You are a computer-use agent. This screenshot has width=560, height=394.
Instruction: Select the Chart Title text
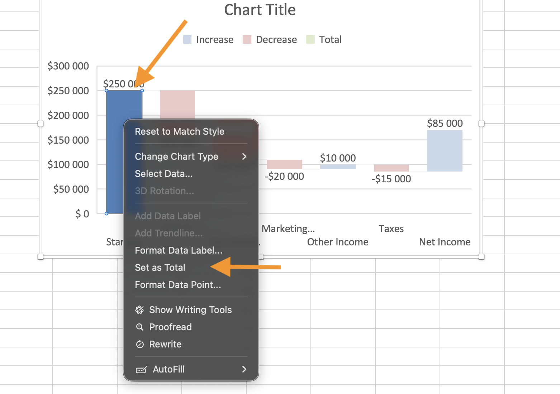tap(260, 10)
